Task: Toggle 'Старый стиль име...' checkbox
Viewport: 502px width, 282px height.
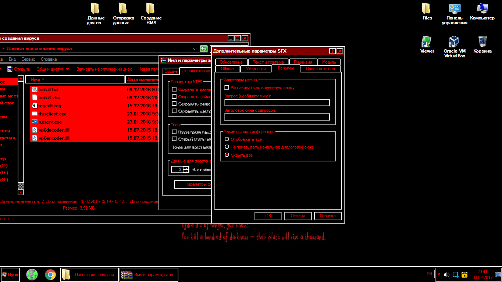Action: pyautogui.click(x=174, y=139)
